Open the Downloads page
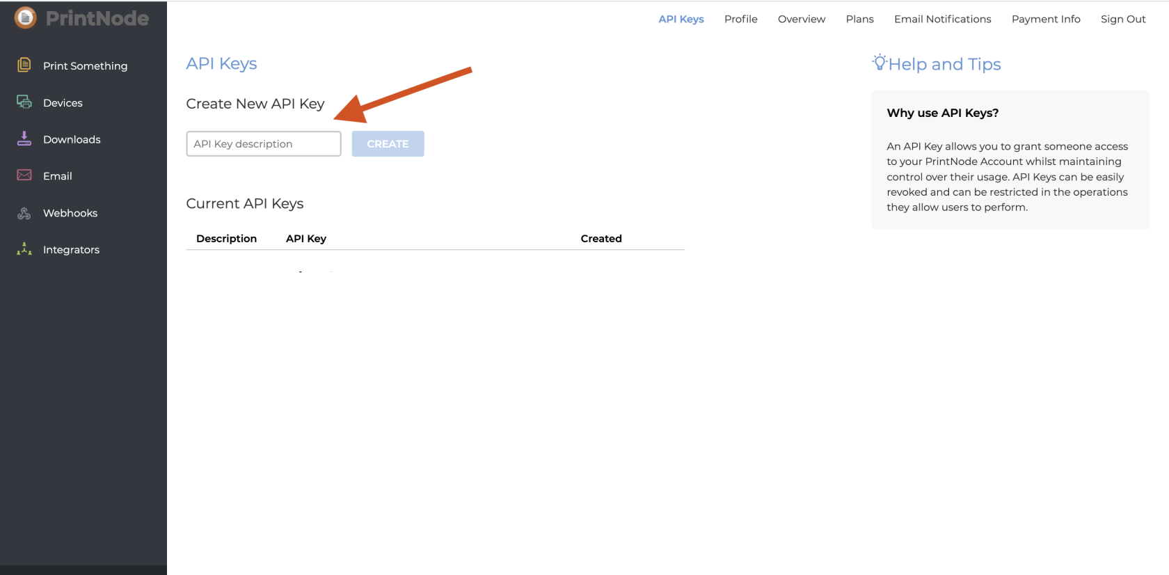The image size is (1169, 575). tap(72, 139)
